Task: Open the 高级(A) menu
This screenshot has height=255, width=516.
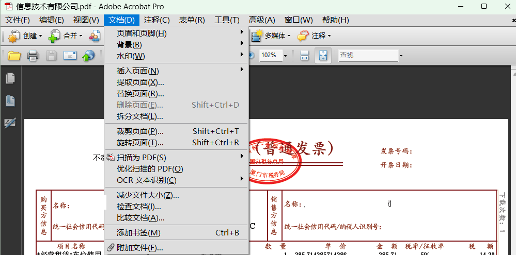Action: pyautogui.click(x=262, y=20)
